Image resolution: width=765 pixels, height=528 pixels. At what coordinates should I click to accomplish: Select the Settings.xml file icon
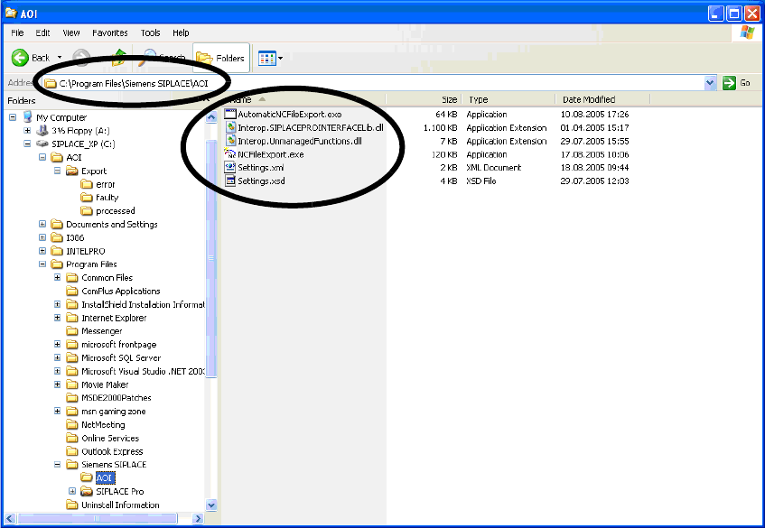(x=230, y=168)
